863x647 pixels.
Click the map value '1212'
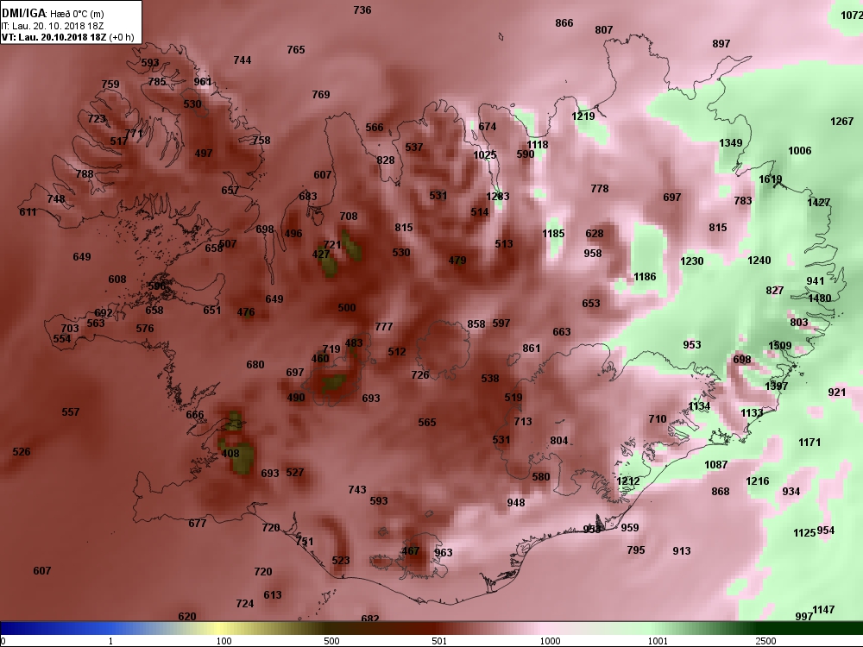pyautogui.click(x=628, y=481)
